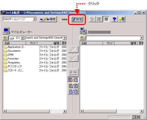Expand the ZAQホームページ host dropdown
Image resolution: width=147 pixels, height=120 pixels.
coord(34,19)
